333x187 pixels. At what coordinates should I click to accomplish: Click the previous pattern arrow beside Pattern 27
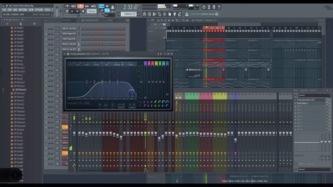(119, 14)
